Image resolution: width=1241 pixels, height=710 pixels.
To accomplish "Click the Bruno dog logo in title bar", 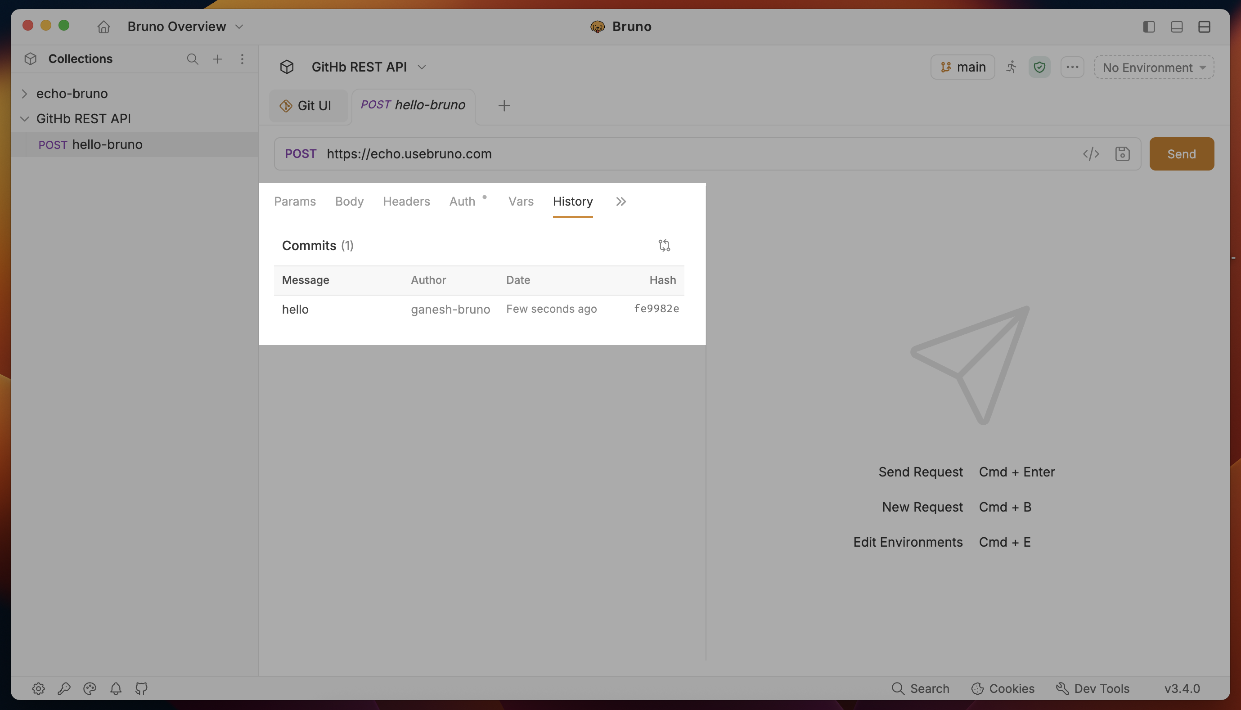I will pos(597,27).
